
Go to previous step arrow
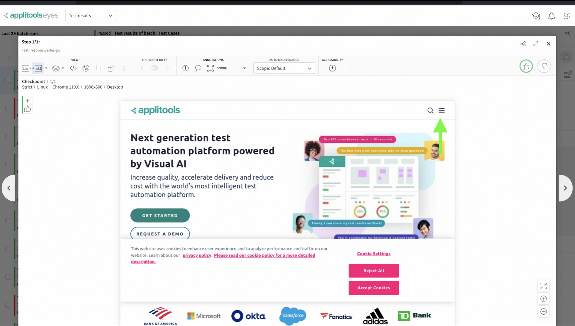click(9, 188)
